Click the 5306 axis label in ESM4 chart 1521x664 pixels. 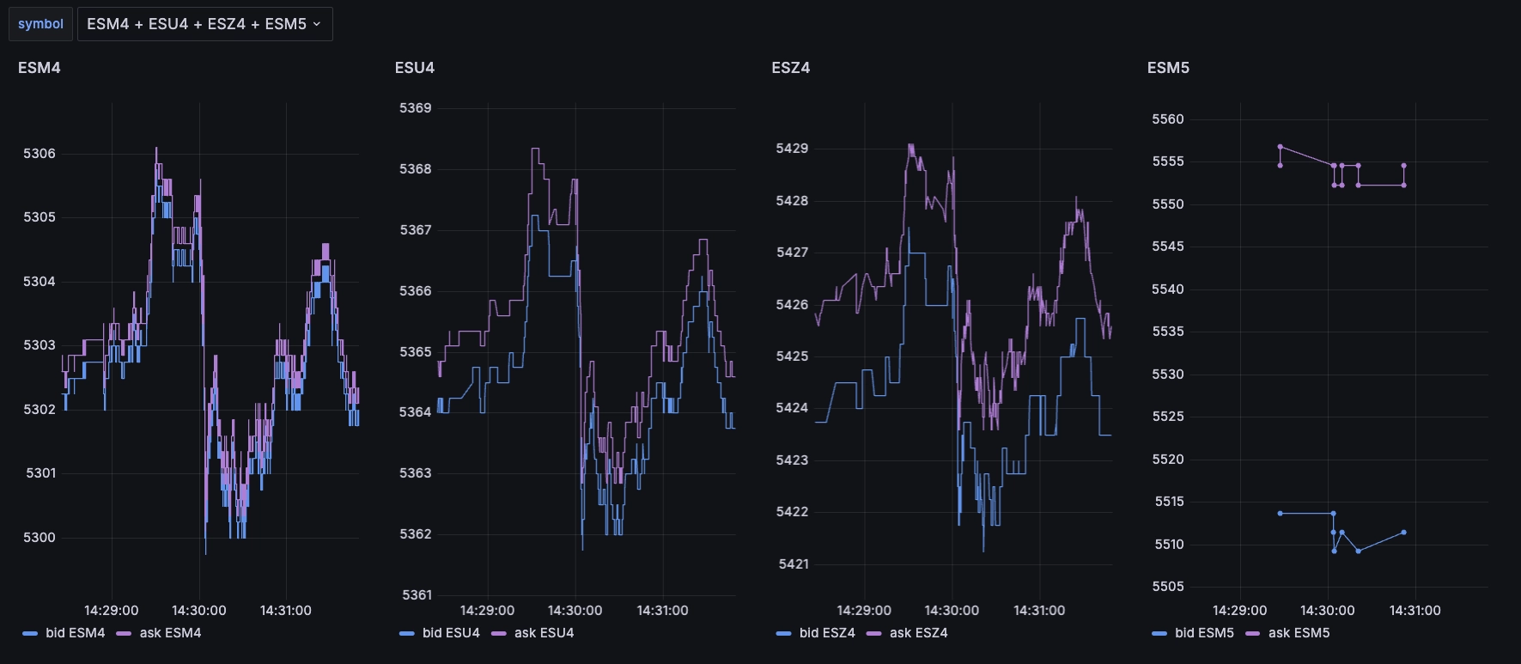(x=40, y=154)
